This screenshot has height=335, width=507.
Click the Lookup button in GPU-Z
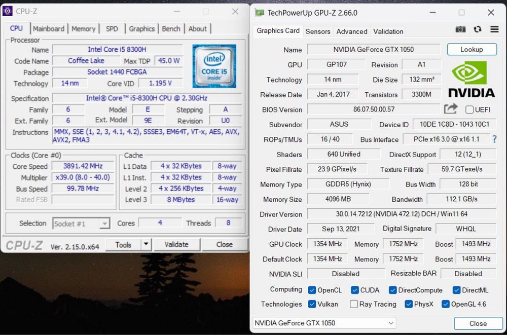(x=472, y=50)
